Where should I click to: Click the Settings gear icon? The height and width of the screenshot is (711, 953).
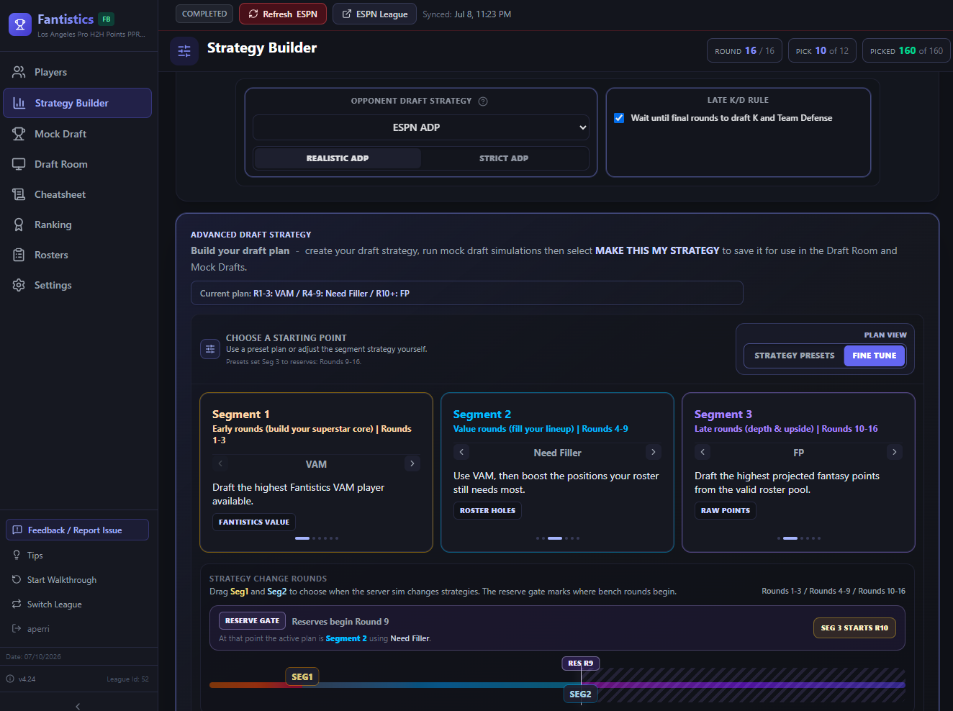pos(19,285)
